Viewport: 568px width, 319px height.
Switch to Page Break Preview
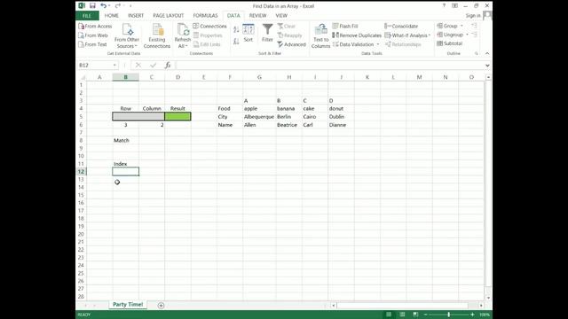pos(415,315)
